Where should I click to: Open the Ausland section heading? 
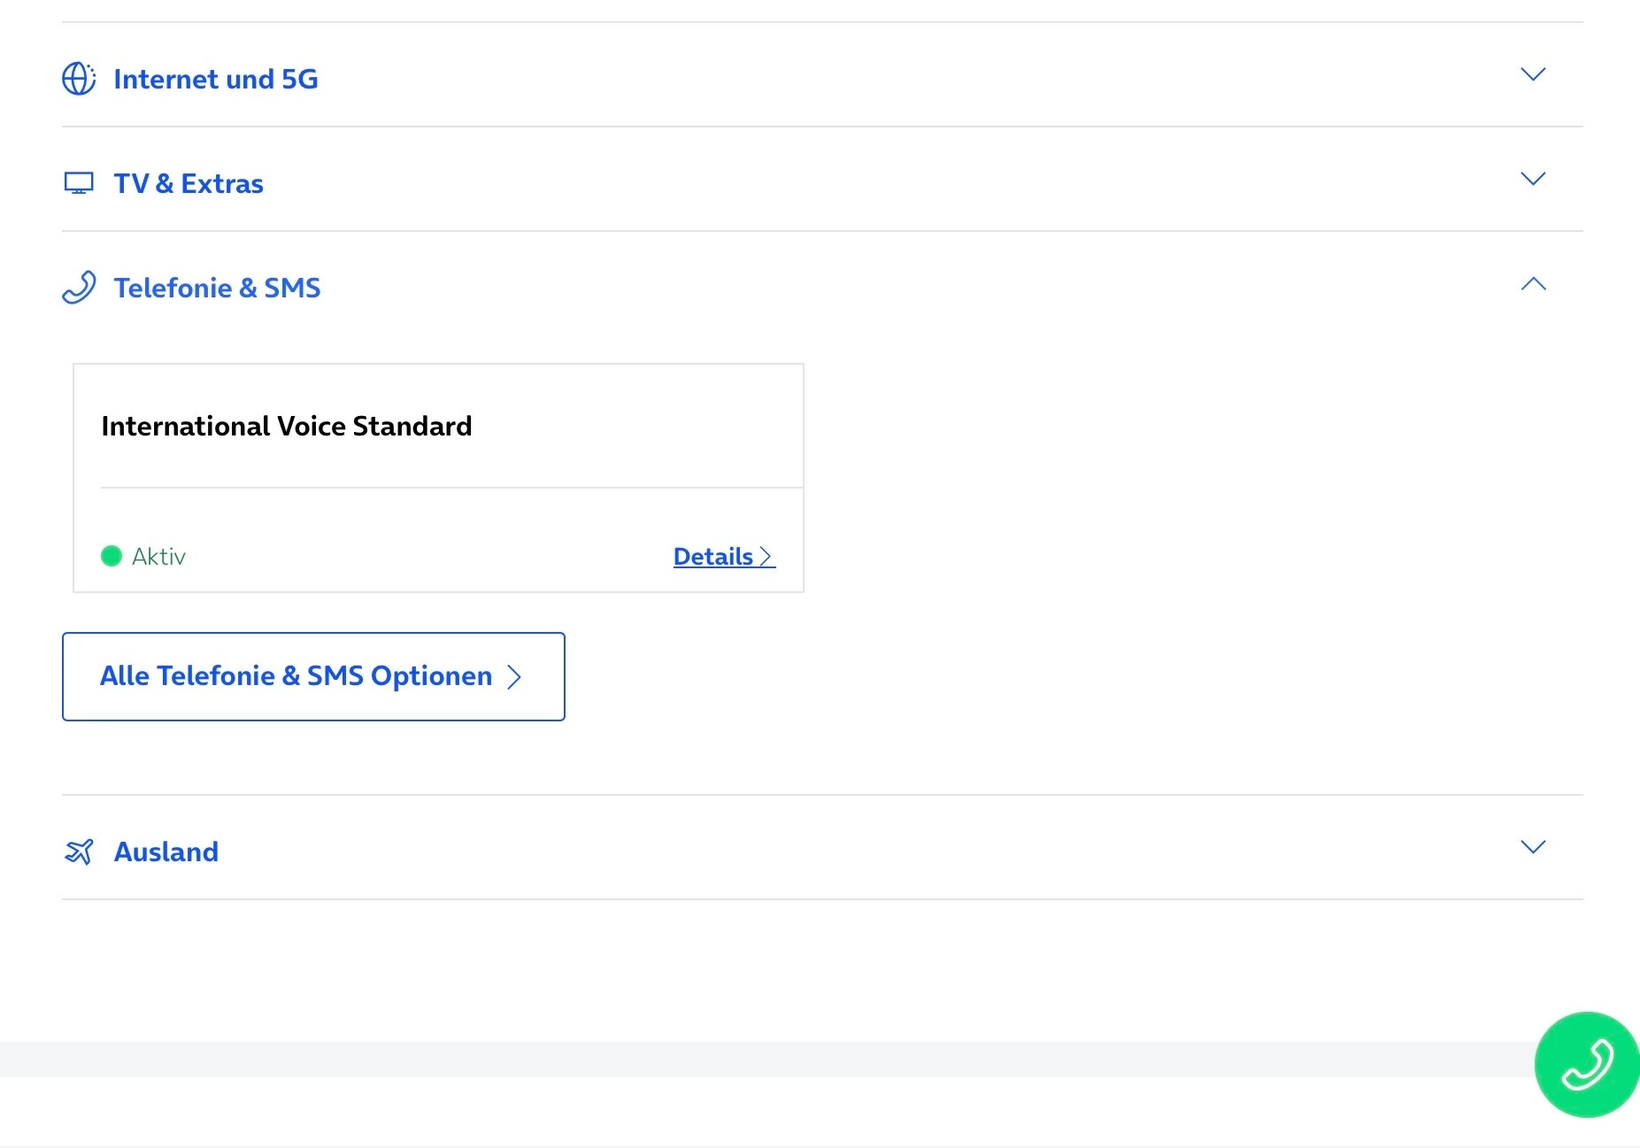(x=166, y=851)
